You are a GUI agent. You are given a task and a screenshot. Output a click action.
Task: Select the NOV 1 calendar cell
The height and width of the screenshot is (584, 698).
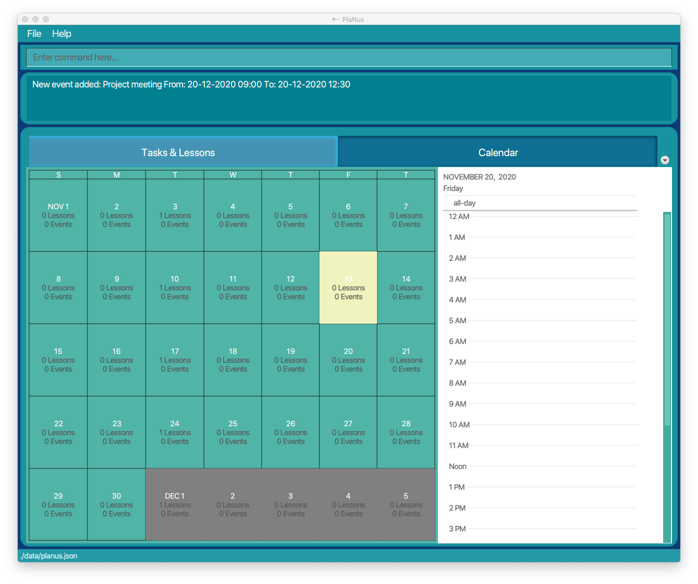pos(58,215)
